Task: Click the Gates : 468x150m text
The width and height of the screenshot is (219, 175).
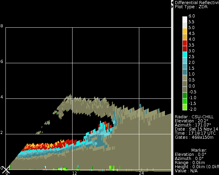Action: 194,137
